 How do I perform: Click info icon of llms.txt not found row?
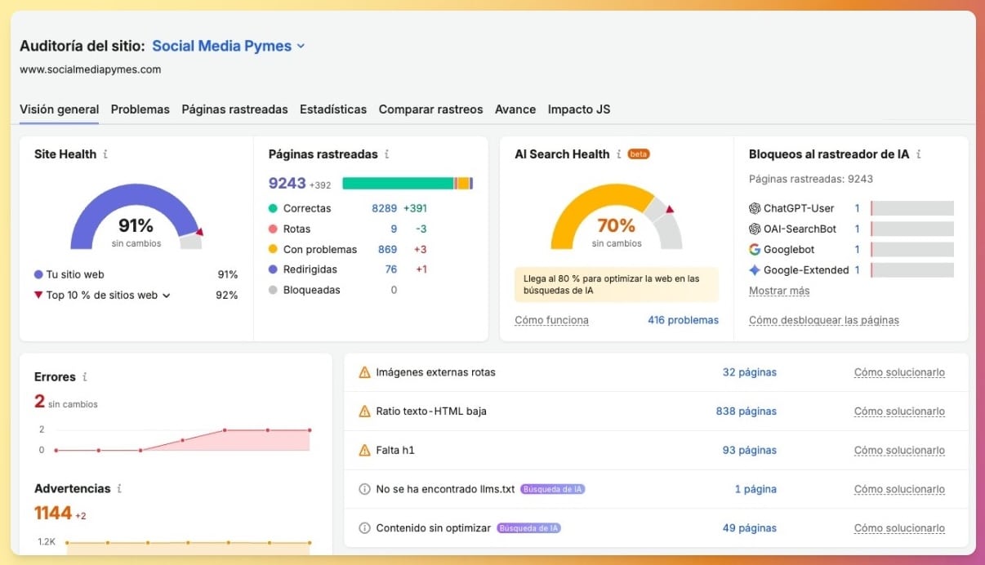[x=364, y=490]
